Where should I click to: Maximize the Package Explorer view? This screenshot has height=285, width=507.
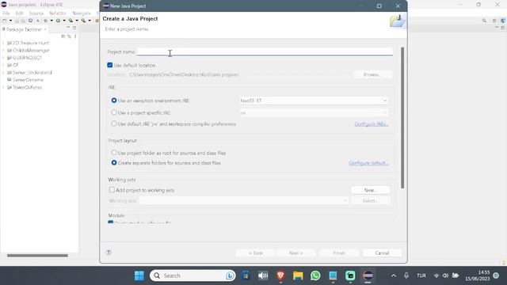[74, 28]
